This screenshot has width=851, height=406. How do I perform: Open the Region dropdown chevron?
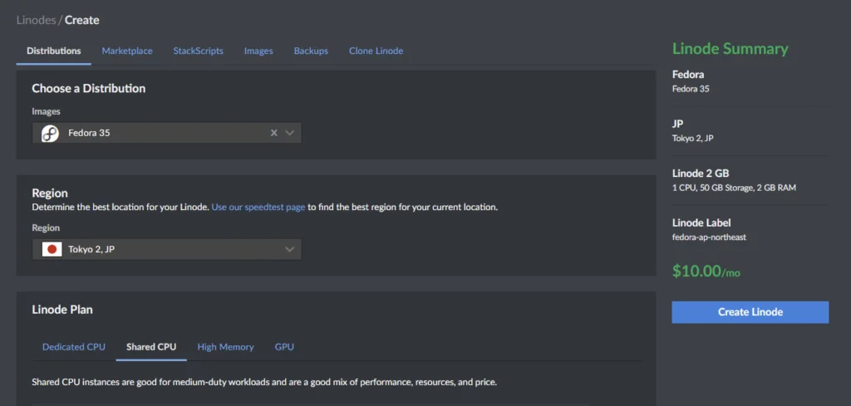click(290, 249)
